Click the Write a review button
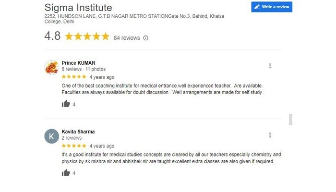 click(272, 7)
